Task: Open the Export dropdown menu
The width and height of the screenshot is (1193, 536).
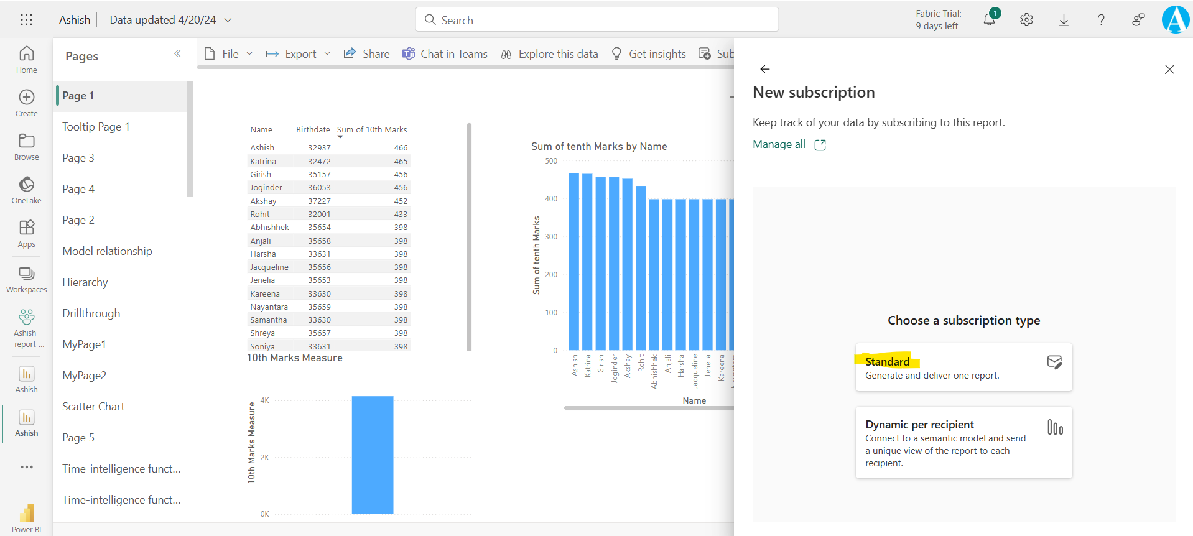Action: (299, 54)
